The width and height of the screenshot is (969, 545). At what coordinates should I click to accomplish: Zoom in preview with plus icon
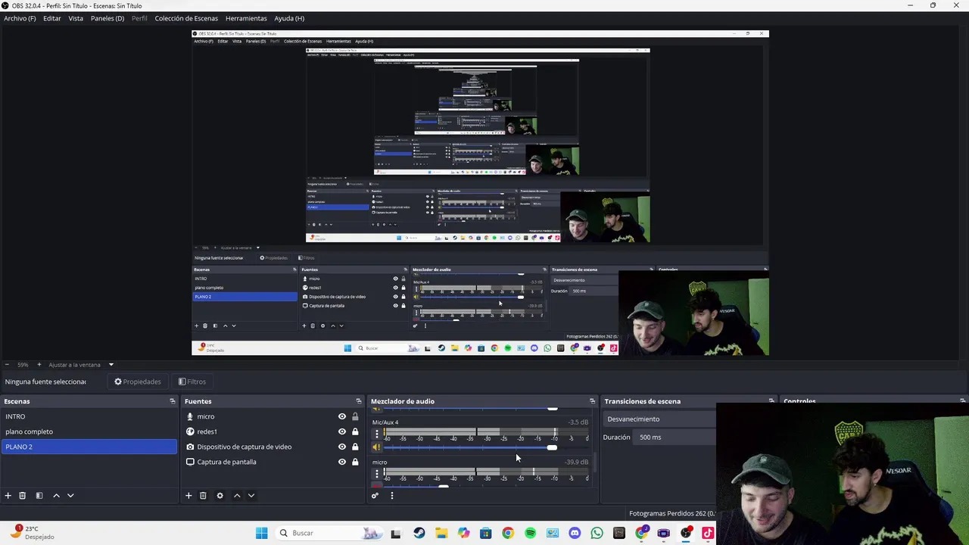click(x=39, y=365)
